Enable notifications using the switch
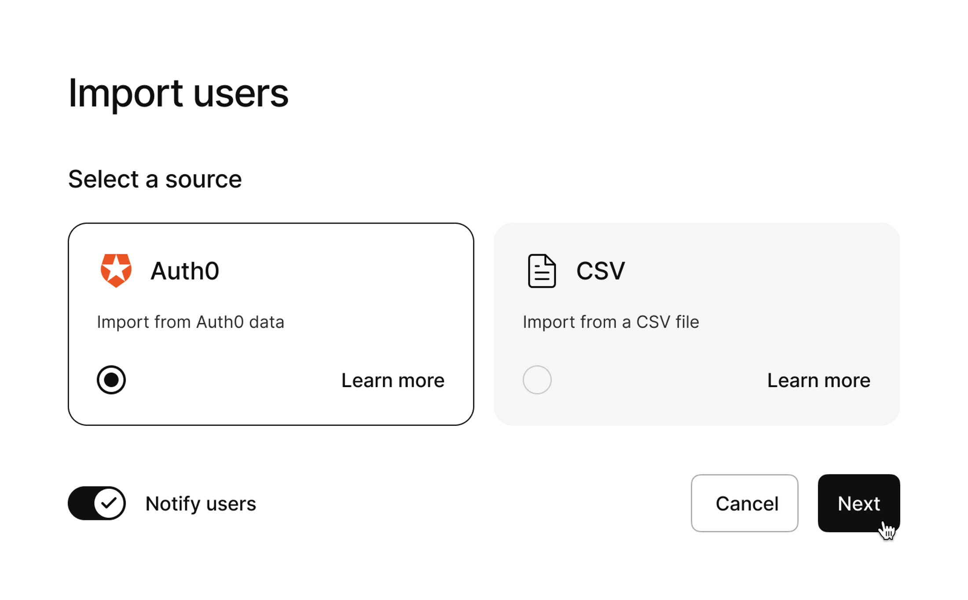Image resolution: width=968 pixels, height=600 pixels. tap(97, 503)
